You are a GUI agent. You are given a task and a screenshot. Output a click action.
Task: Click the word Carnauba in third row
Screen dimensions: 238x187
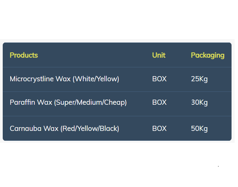tap(26, 129)
